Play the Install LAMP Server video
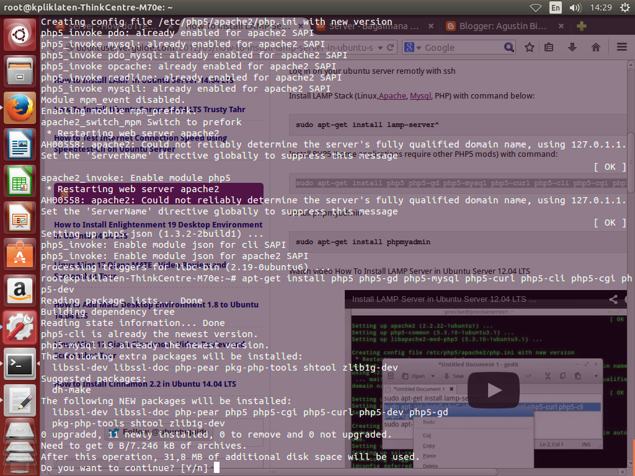635x476 pixels. [x=493, y=390]
